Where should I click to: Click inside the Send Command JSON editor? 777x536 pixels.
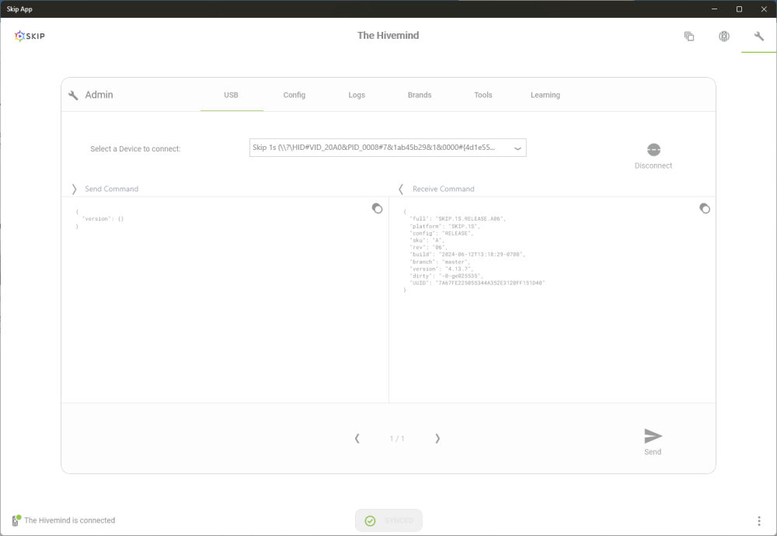click(225, 300)
